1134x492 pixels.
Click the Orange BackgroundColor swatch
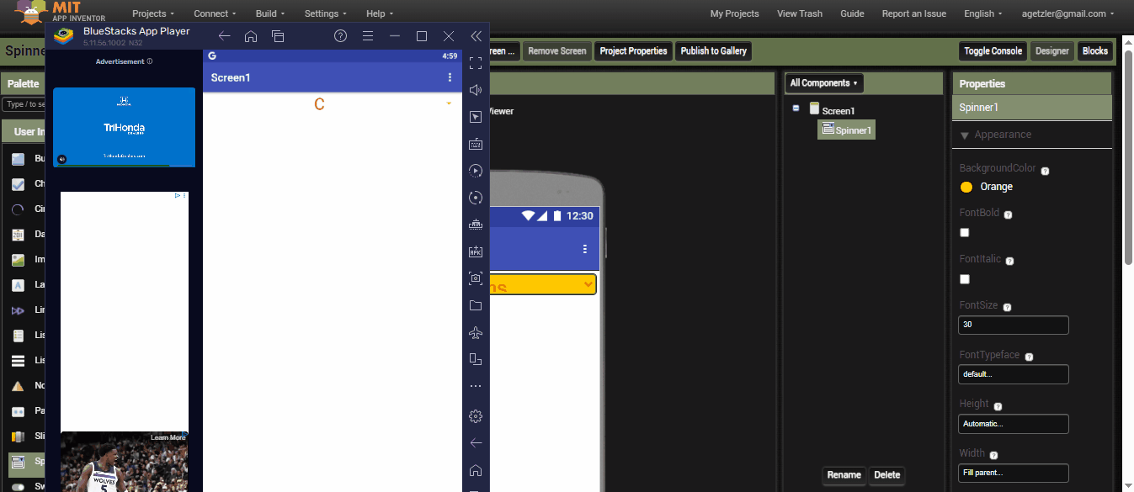[966, 187]
